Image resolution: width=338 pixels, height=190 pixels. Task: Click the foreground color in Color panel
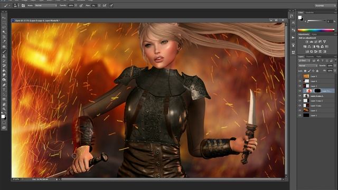300,17
